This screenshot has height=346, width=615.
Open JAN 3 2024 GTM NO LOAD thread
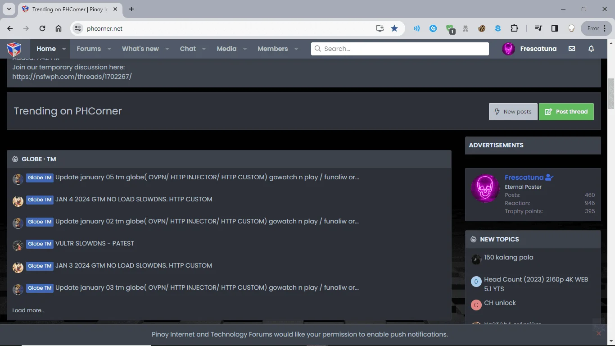click(134, 266)
